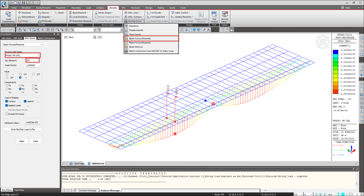Expand the Stresses ribbon dropdown
This screenshot has width=364, height=196.
pyautogui.click(x=51, y=13)
